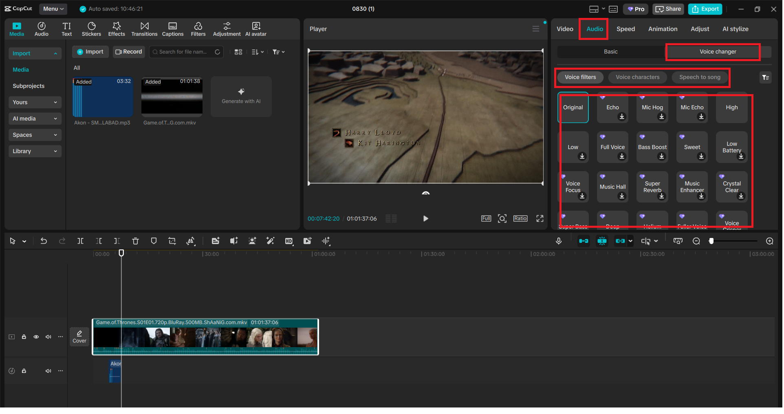Expand the AI media section
Viewport: 784px width, 414px height.
click(35, 119)
